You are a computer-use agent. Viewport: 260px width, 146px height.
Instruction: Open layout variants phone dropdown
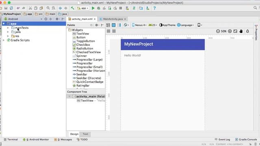point(199,25)
